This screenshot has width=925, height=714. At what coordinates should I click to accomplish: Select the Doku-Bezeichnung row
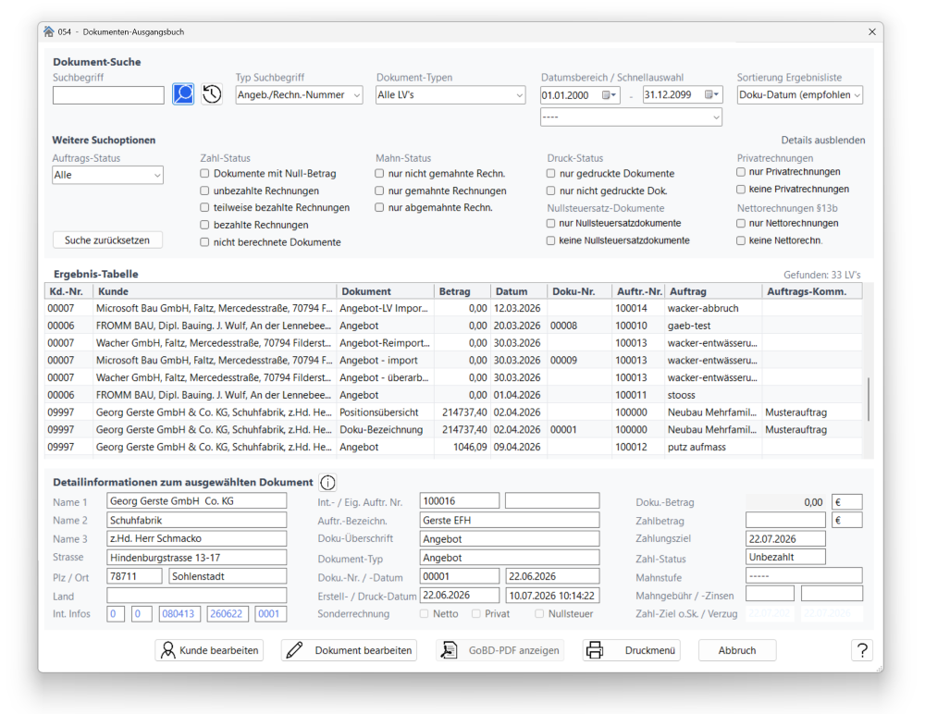point(453,429)
